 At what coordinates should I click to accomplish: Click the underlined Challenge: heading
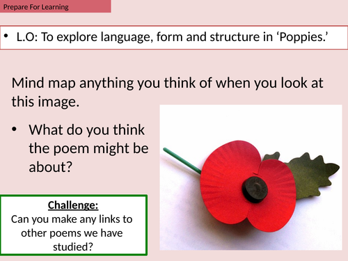73,205
